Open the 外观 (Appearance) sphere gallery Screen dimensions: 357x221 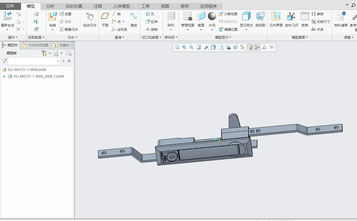[212, 16]
